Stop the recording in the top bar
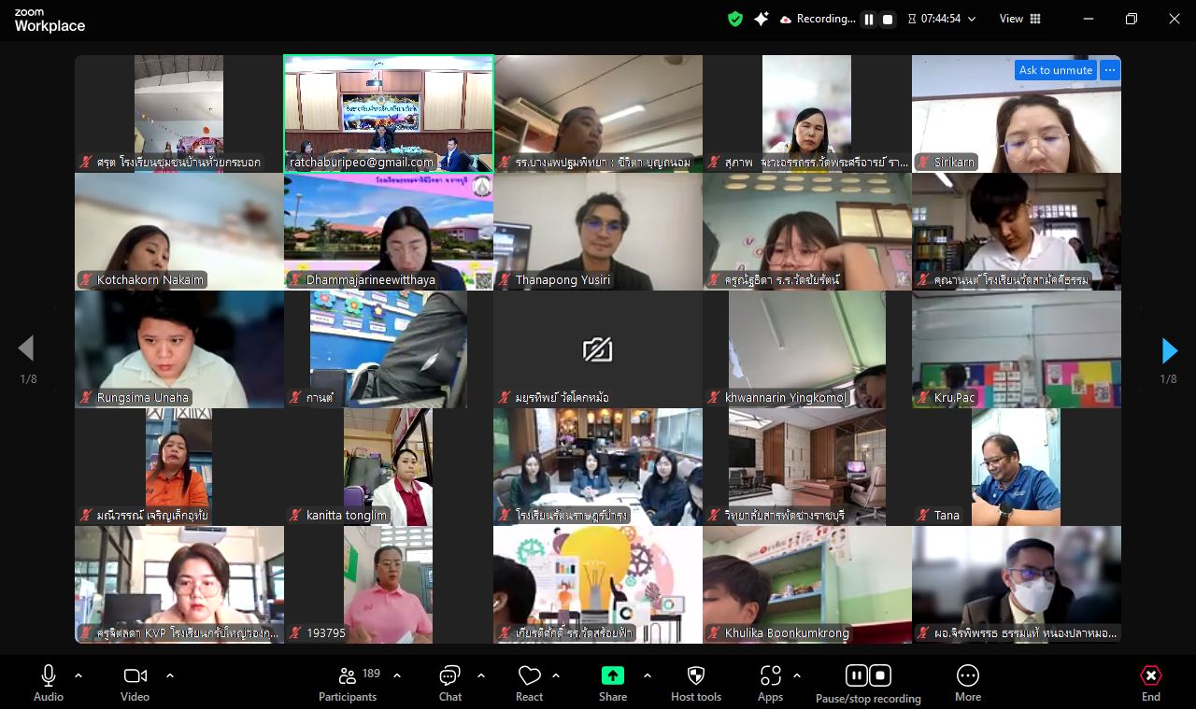Image resolution: width=1196 pixels, height=710 pixels. click(x=888, y=19)
